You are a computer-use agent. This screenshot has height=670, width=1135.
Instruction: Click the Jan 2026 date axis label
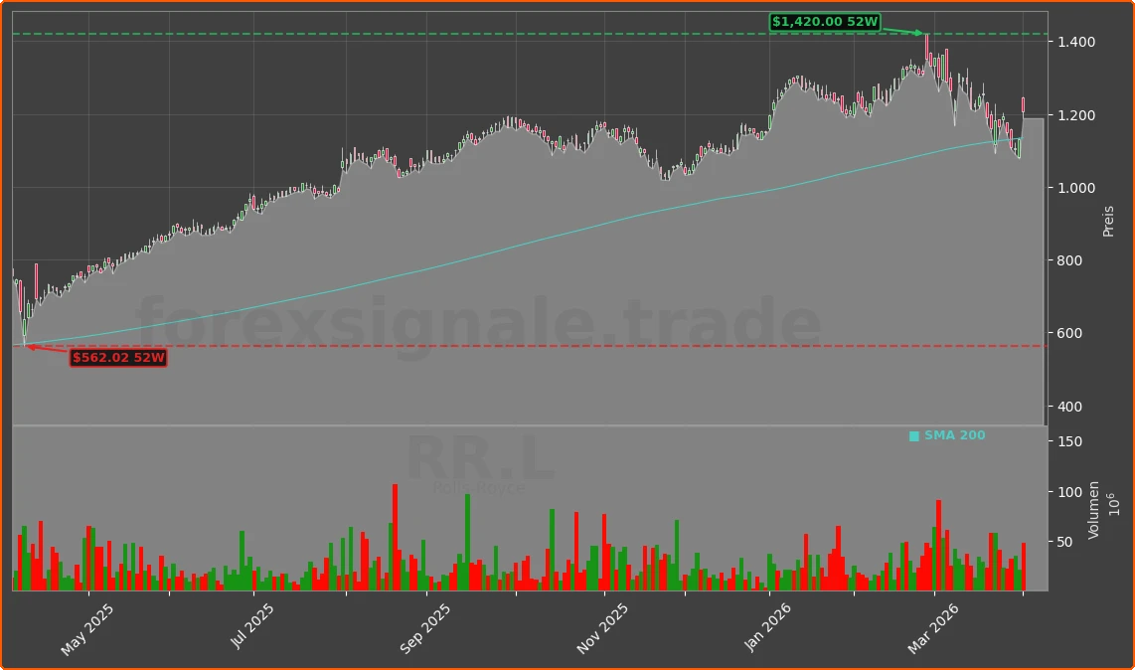tap(768, 627)
